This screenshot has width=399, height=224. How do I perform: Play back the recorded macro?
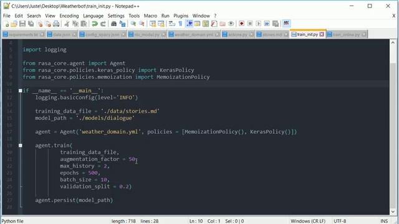pos(258,24)
